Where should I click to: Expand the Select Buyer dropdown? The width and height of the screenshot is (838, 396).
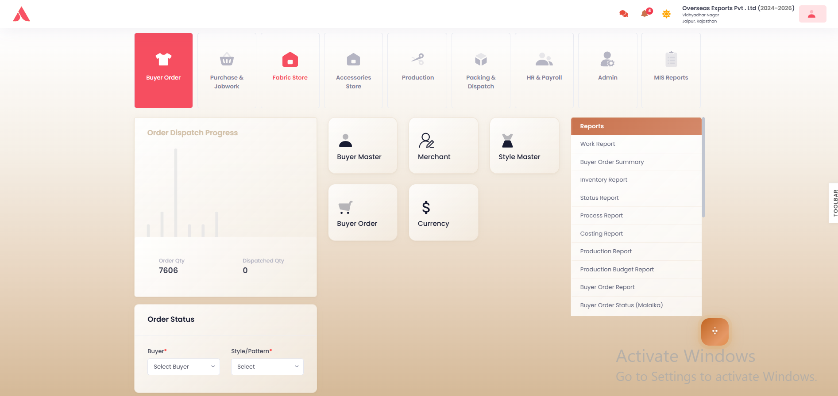tap(184, 367)
